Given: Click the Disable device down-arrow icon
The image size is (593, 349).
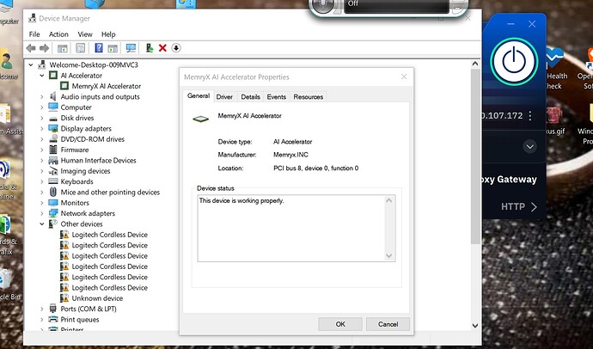Looking at the screenshot, I should point(176,48).
